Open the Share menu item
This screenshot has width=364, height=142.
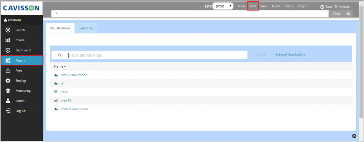[289, 6]
